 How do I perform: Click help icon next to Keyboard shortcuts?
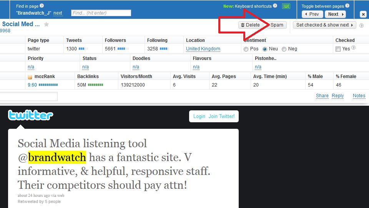click(275, 6)
